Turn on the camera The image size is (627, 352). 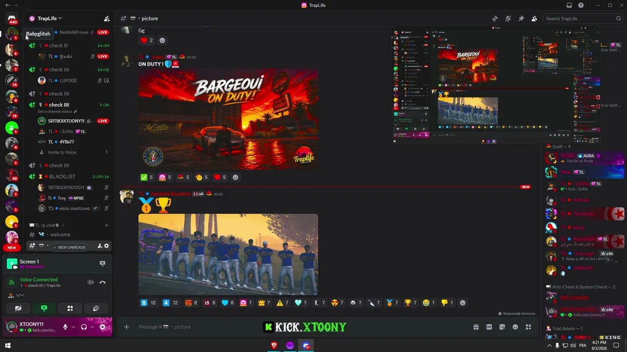(18, 308)
